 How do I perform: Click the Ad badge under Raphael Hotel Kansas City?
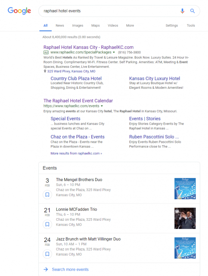[46, 52]
